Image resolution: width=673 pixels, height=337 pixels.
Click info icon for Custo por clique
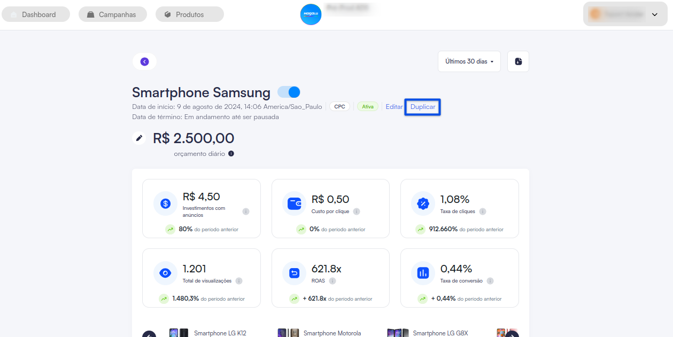pos(357,211)
